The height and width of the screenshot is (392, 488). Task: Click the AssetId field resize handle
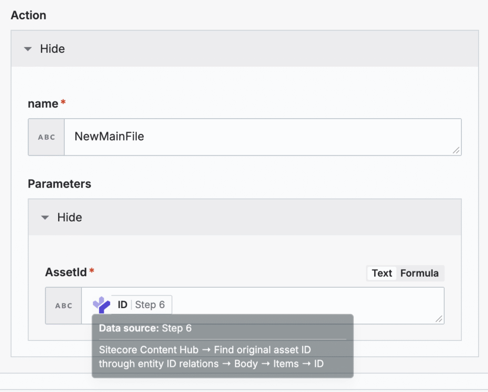point(439,319)
